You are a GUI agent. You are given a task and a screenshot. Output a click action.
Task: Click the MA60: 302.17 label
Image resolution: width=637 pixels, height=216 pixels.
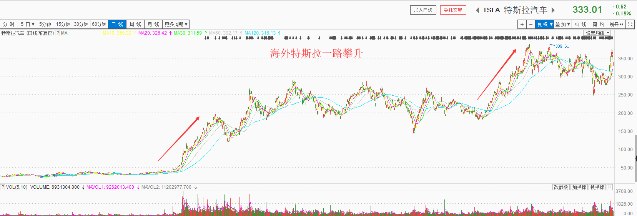[x=223, y=33]
